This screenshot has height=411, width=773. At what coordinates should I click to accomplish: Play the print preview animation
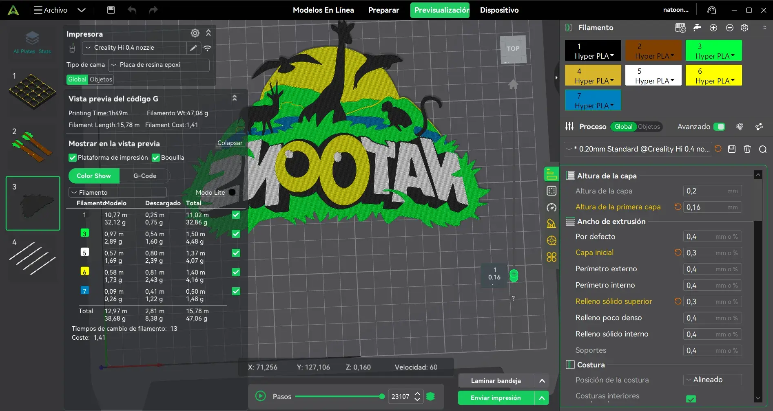[x=261, y=396]
